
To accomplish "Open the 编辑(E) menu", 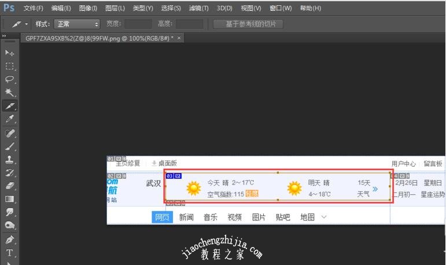I will coord(61,8).
